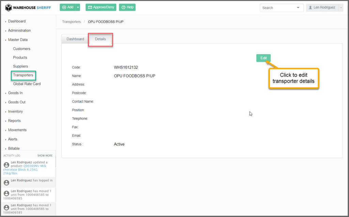
Task: Click the green Edit button
Action: click(x=263, y=58)
